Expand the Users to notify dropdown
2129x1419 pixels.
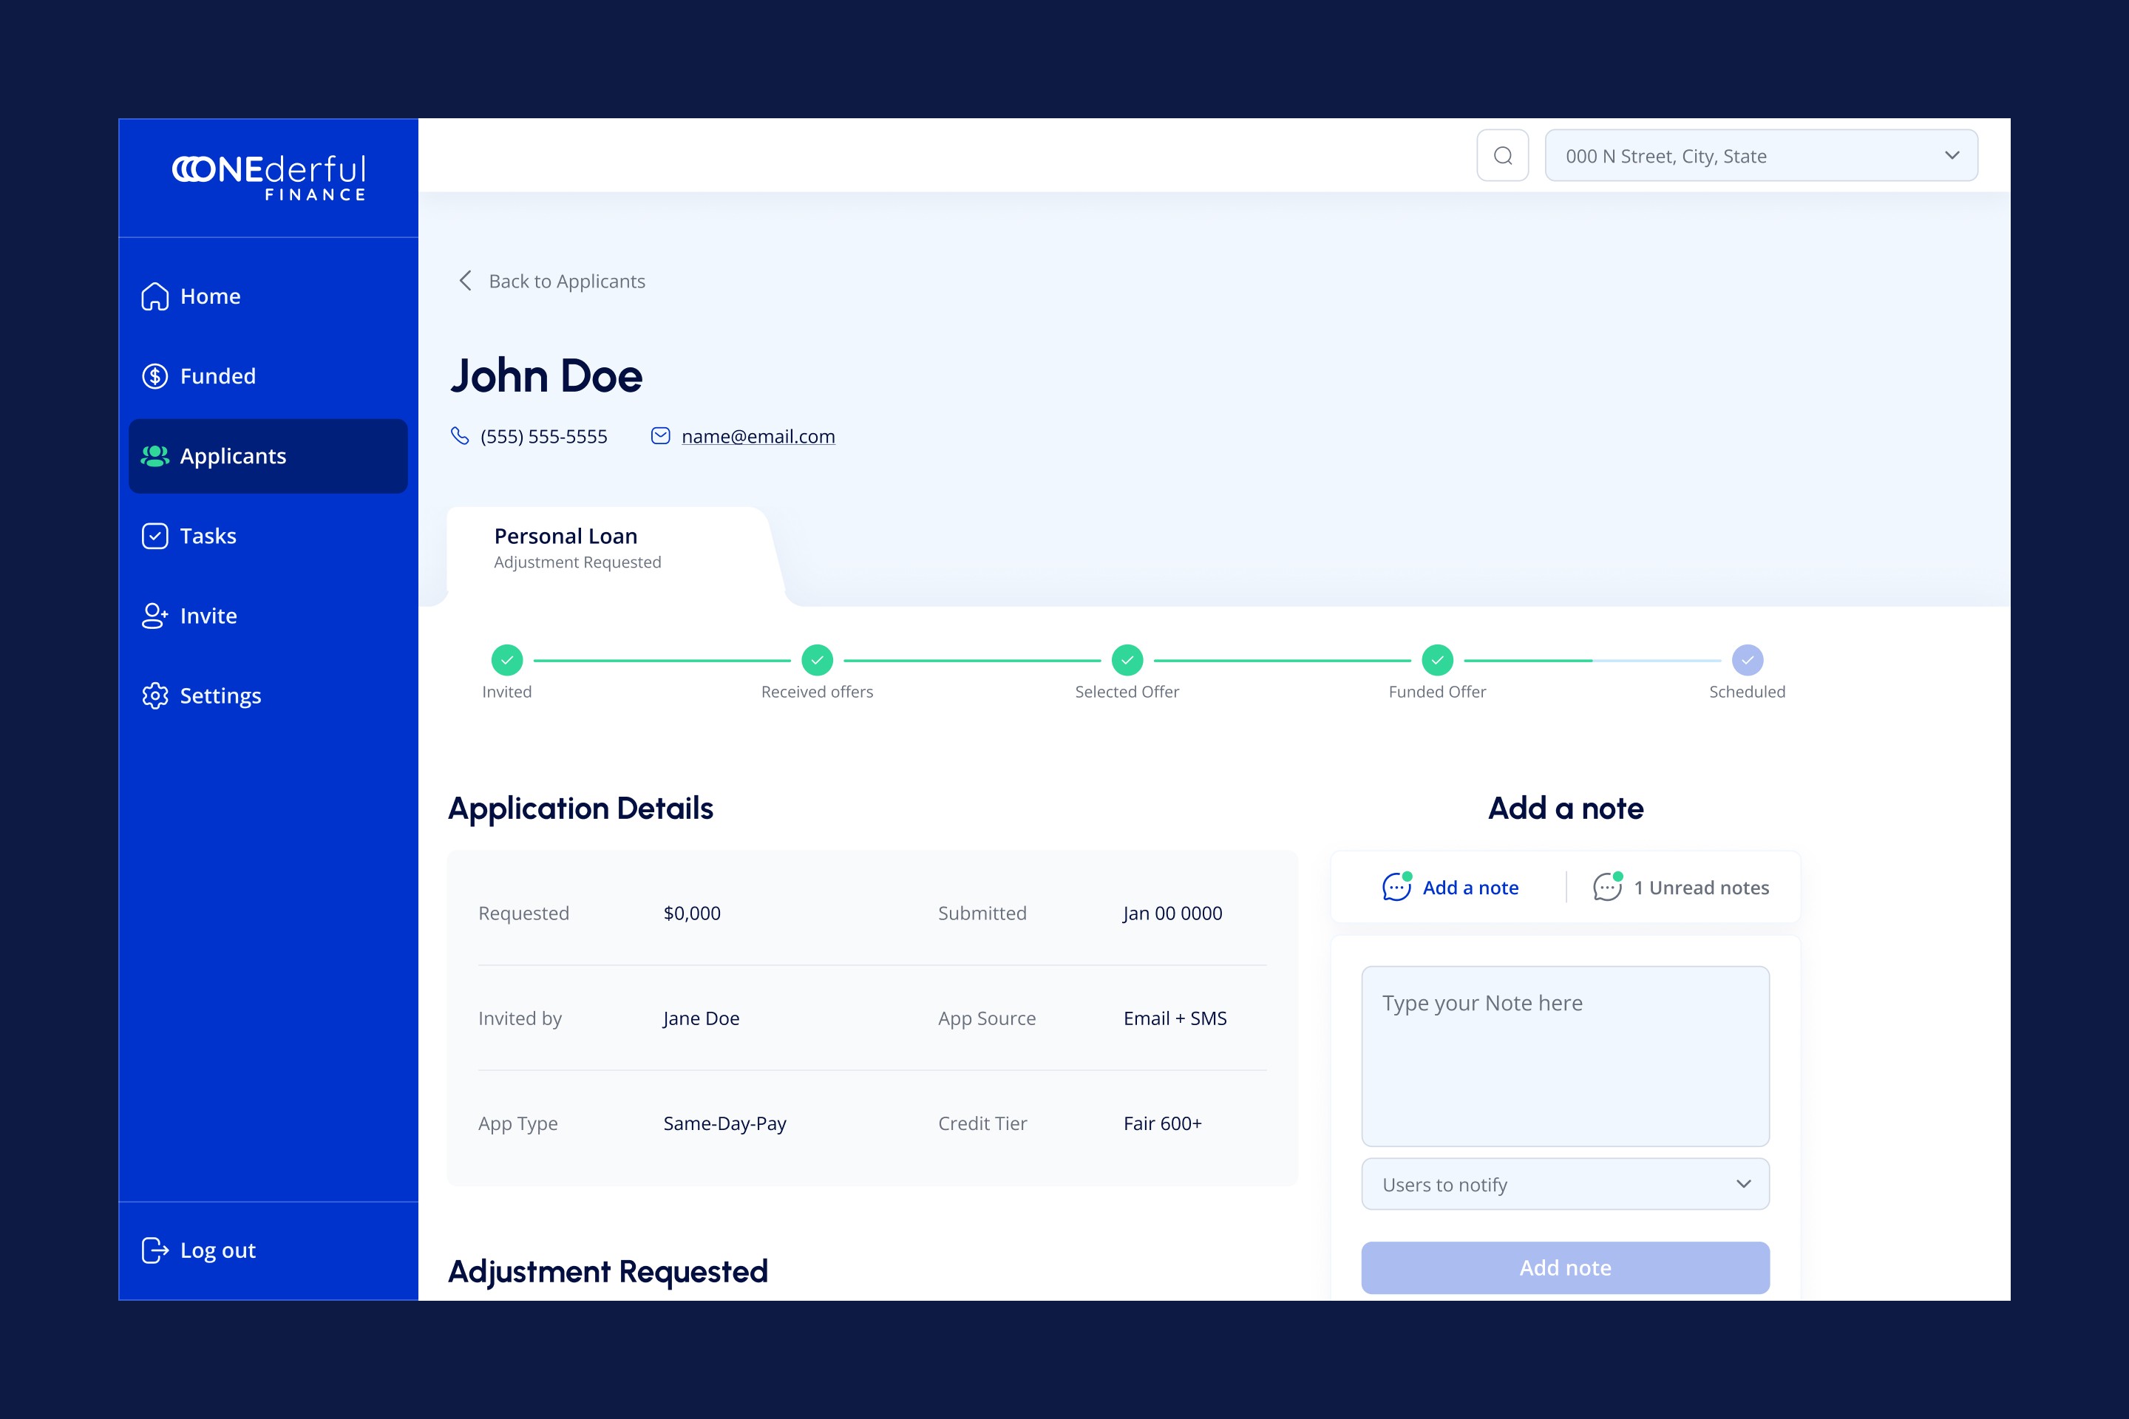(1565, 1184)
